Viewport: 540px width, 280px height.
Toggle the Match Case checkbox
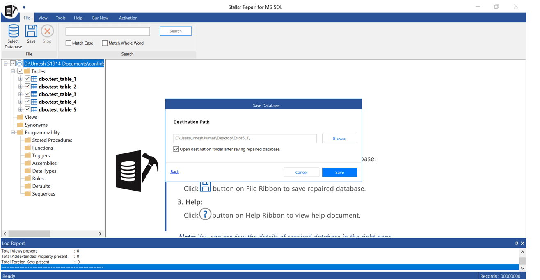(x=69, y=43)
